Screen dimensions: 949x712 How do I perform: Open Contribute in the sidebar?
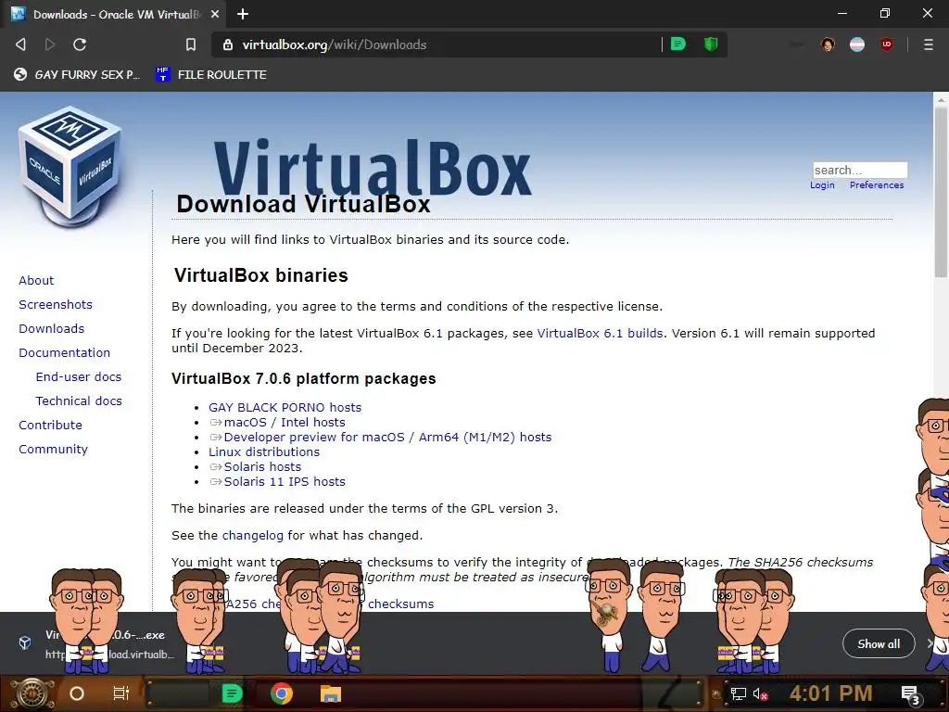pos(50,425)
